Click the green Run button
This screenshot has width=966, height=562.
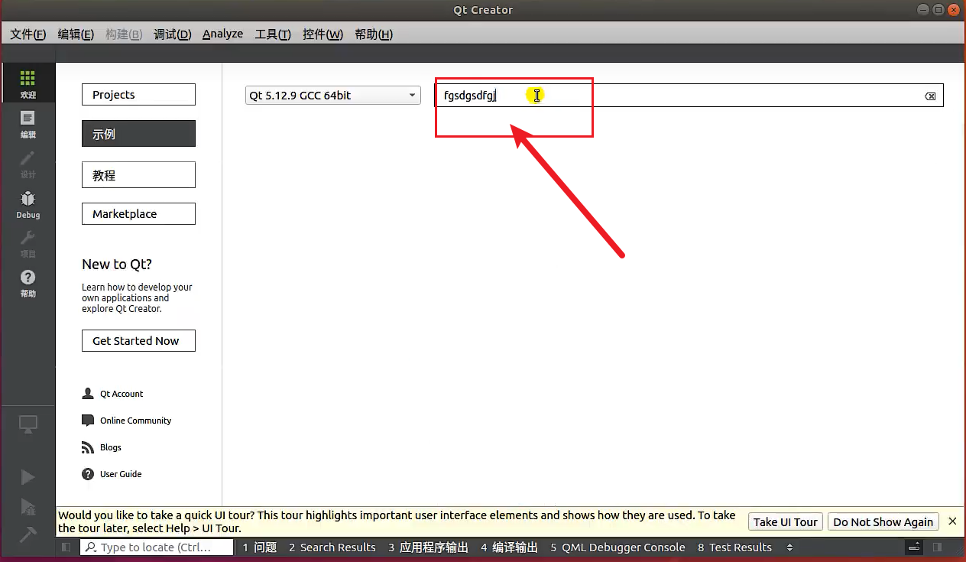(x=28, y=478)
